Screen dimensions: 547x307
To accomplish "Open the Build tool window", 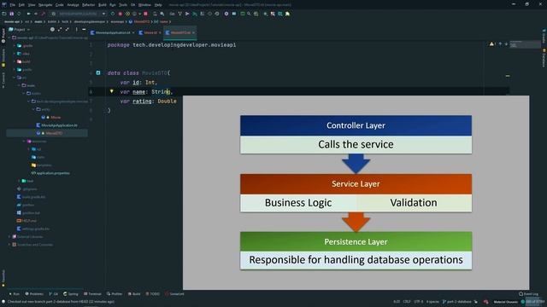I will click(134, 294).
